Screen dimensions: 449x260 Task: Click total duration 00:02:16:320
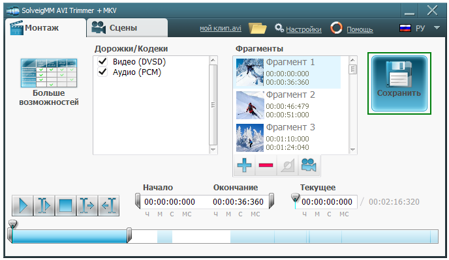coord(394,202)
